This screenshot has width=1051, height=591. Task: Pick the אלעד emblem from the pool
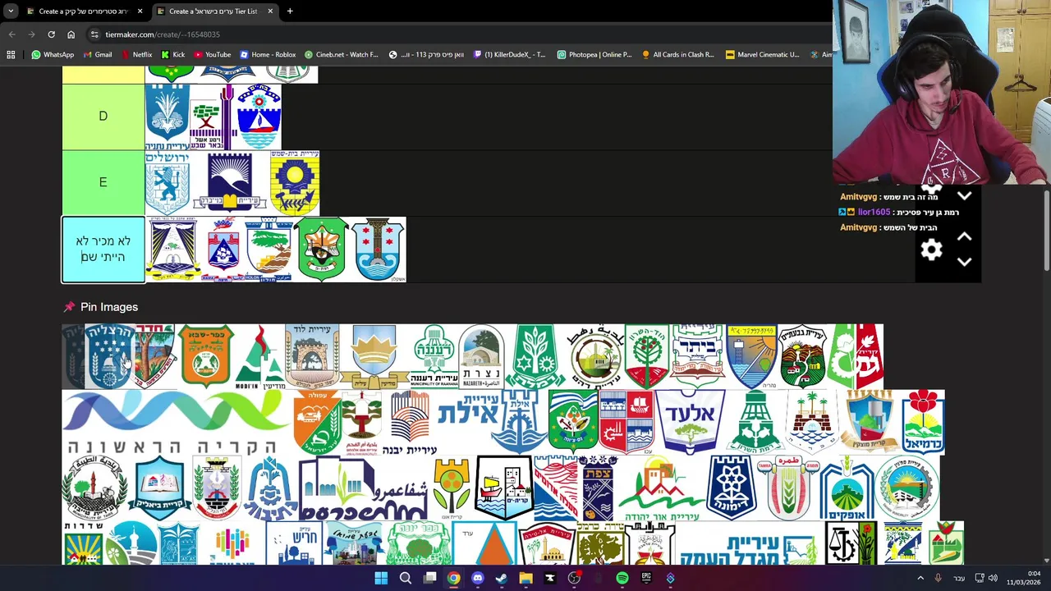[689, 423]
